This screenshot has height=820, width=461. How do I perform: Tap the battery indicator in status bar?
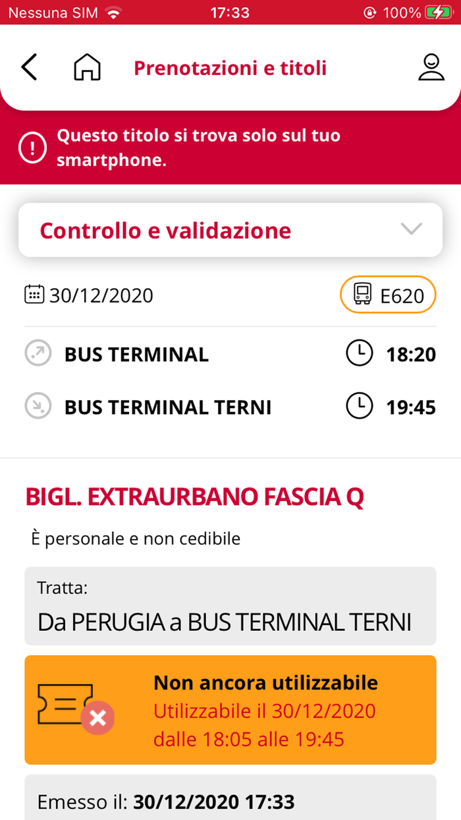pos(439,13)
